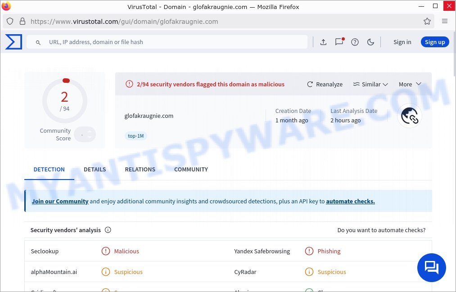Open the Firefox hamburger menu
Viewport: 456px width, 292px height.
(x=445, y=21)
